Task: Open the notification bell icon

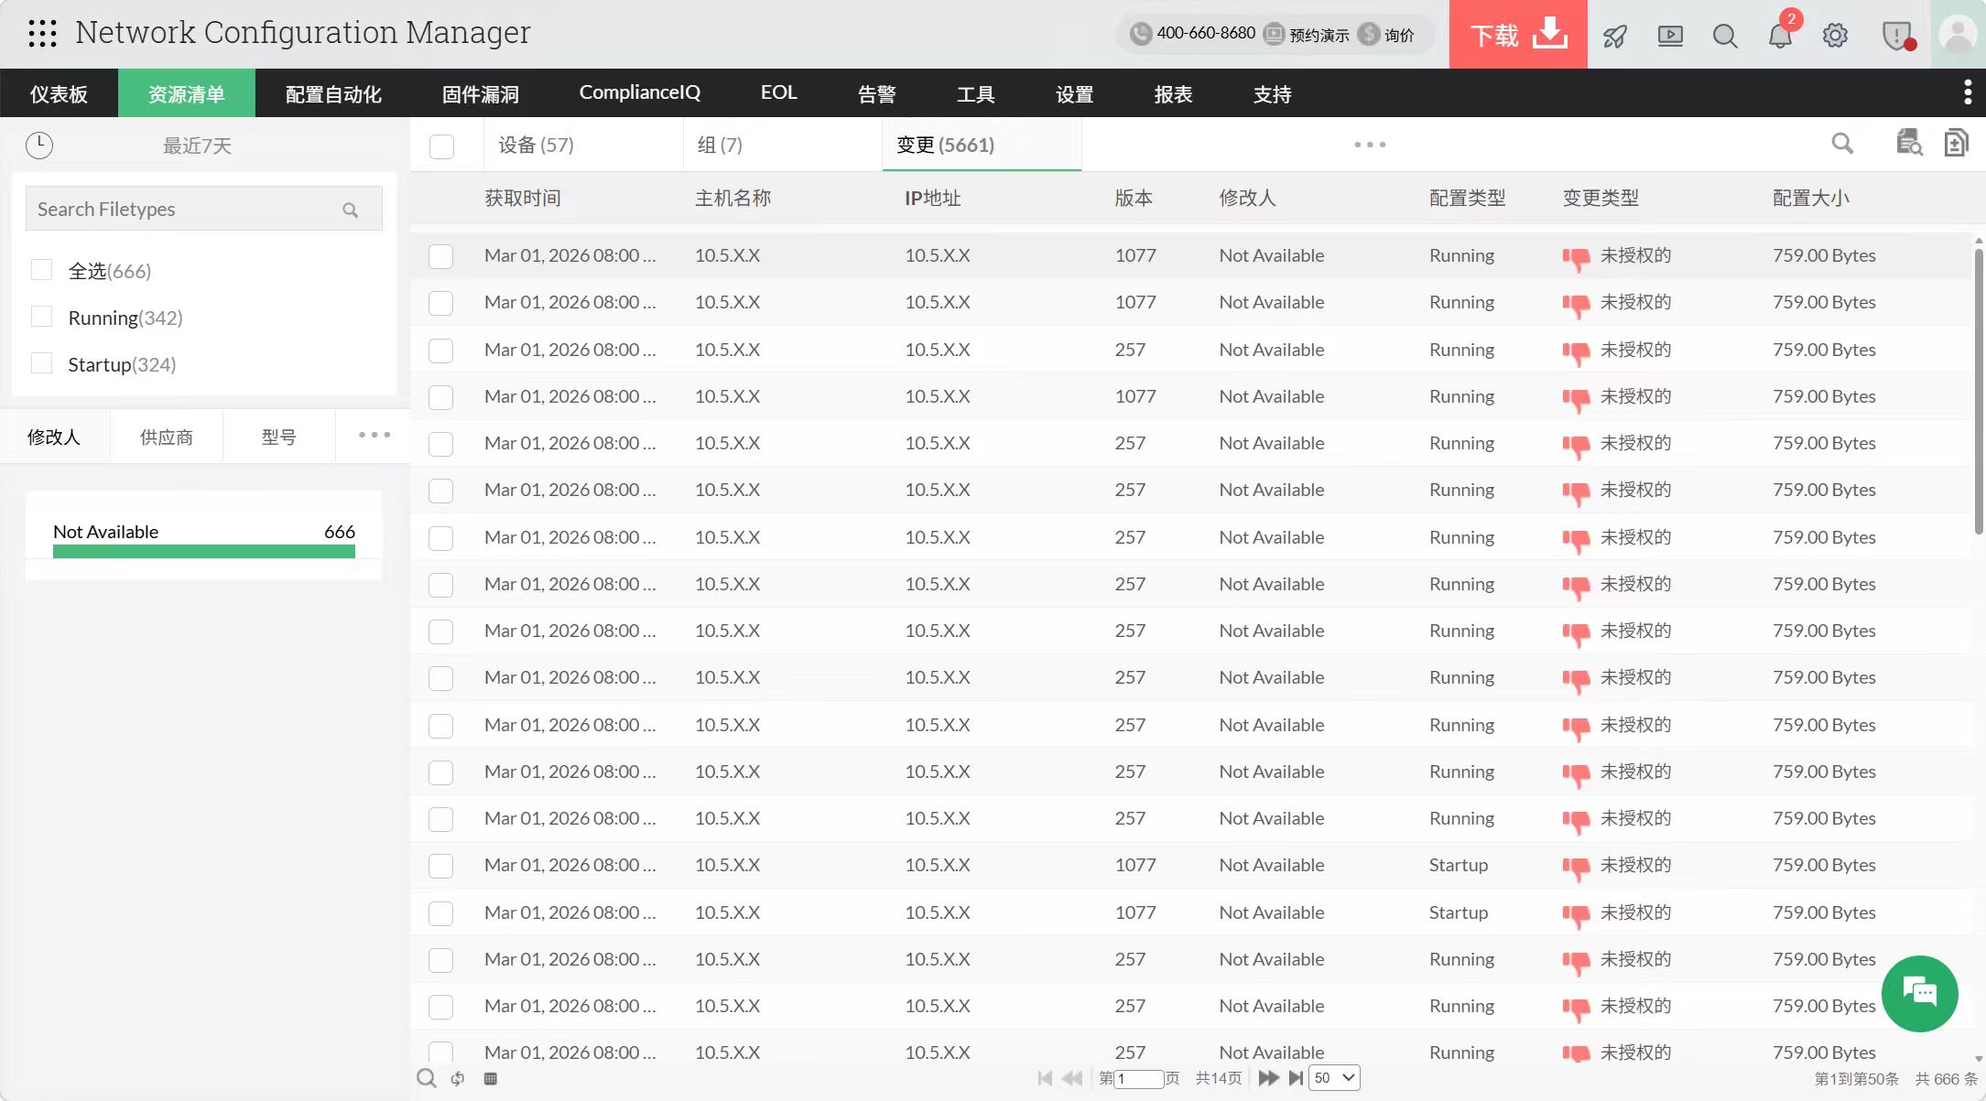Action: (x=1780, y=36)
